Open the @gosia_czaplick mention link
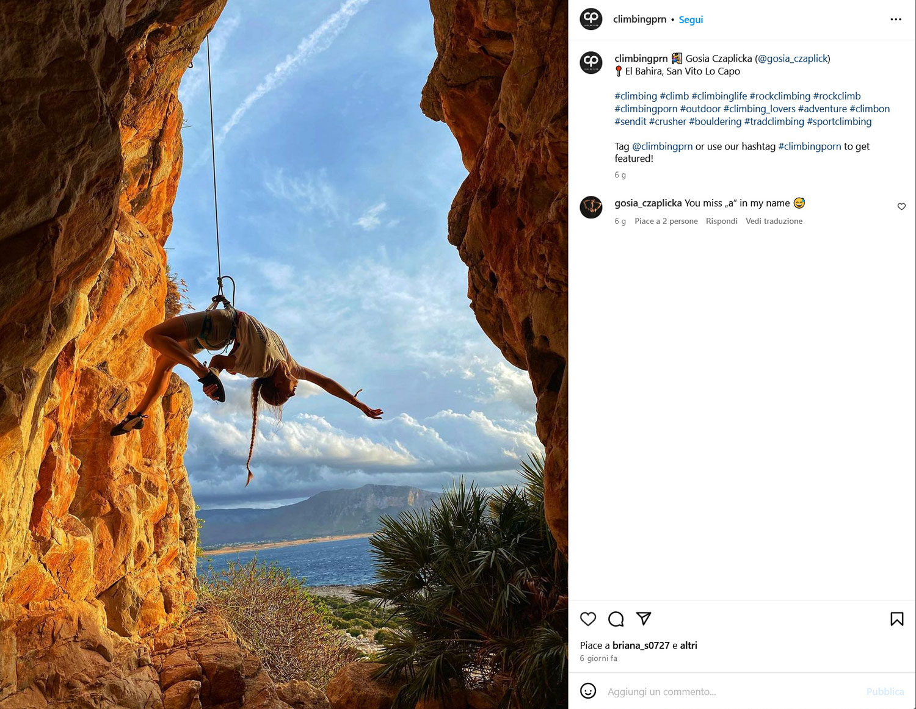The width and height of the screenshot is (916, 709). (x=792, y=59)
